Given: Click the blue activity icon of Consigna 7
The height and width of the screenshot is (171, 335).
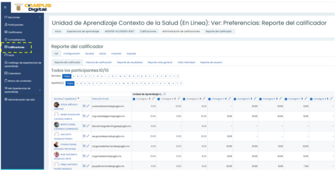Looking at the screenshot, I should coord(286,99).
